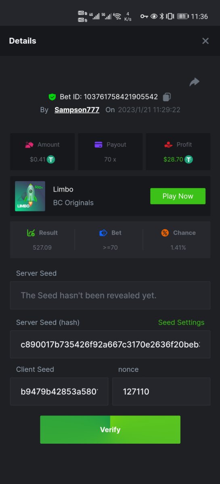
Task: Tap the Tether coin icon beside Amount
Action: click(x=51, y=159)
